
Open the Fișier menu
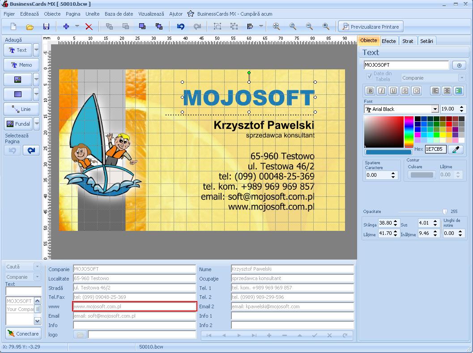(9, 14)
